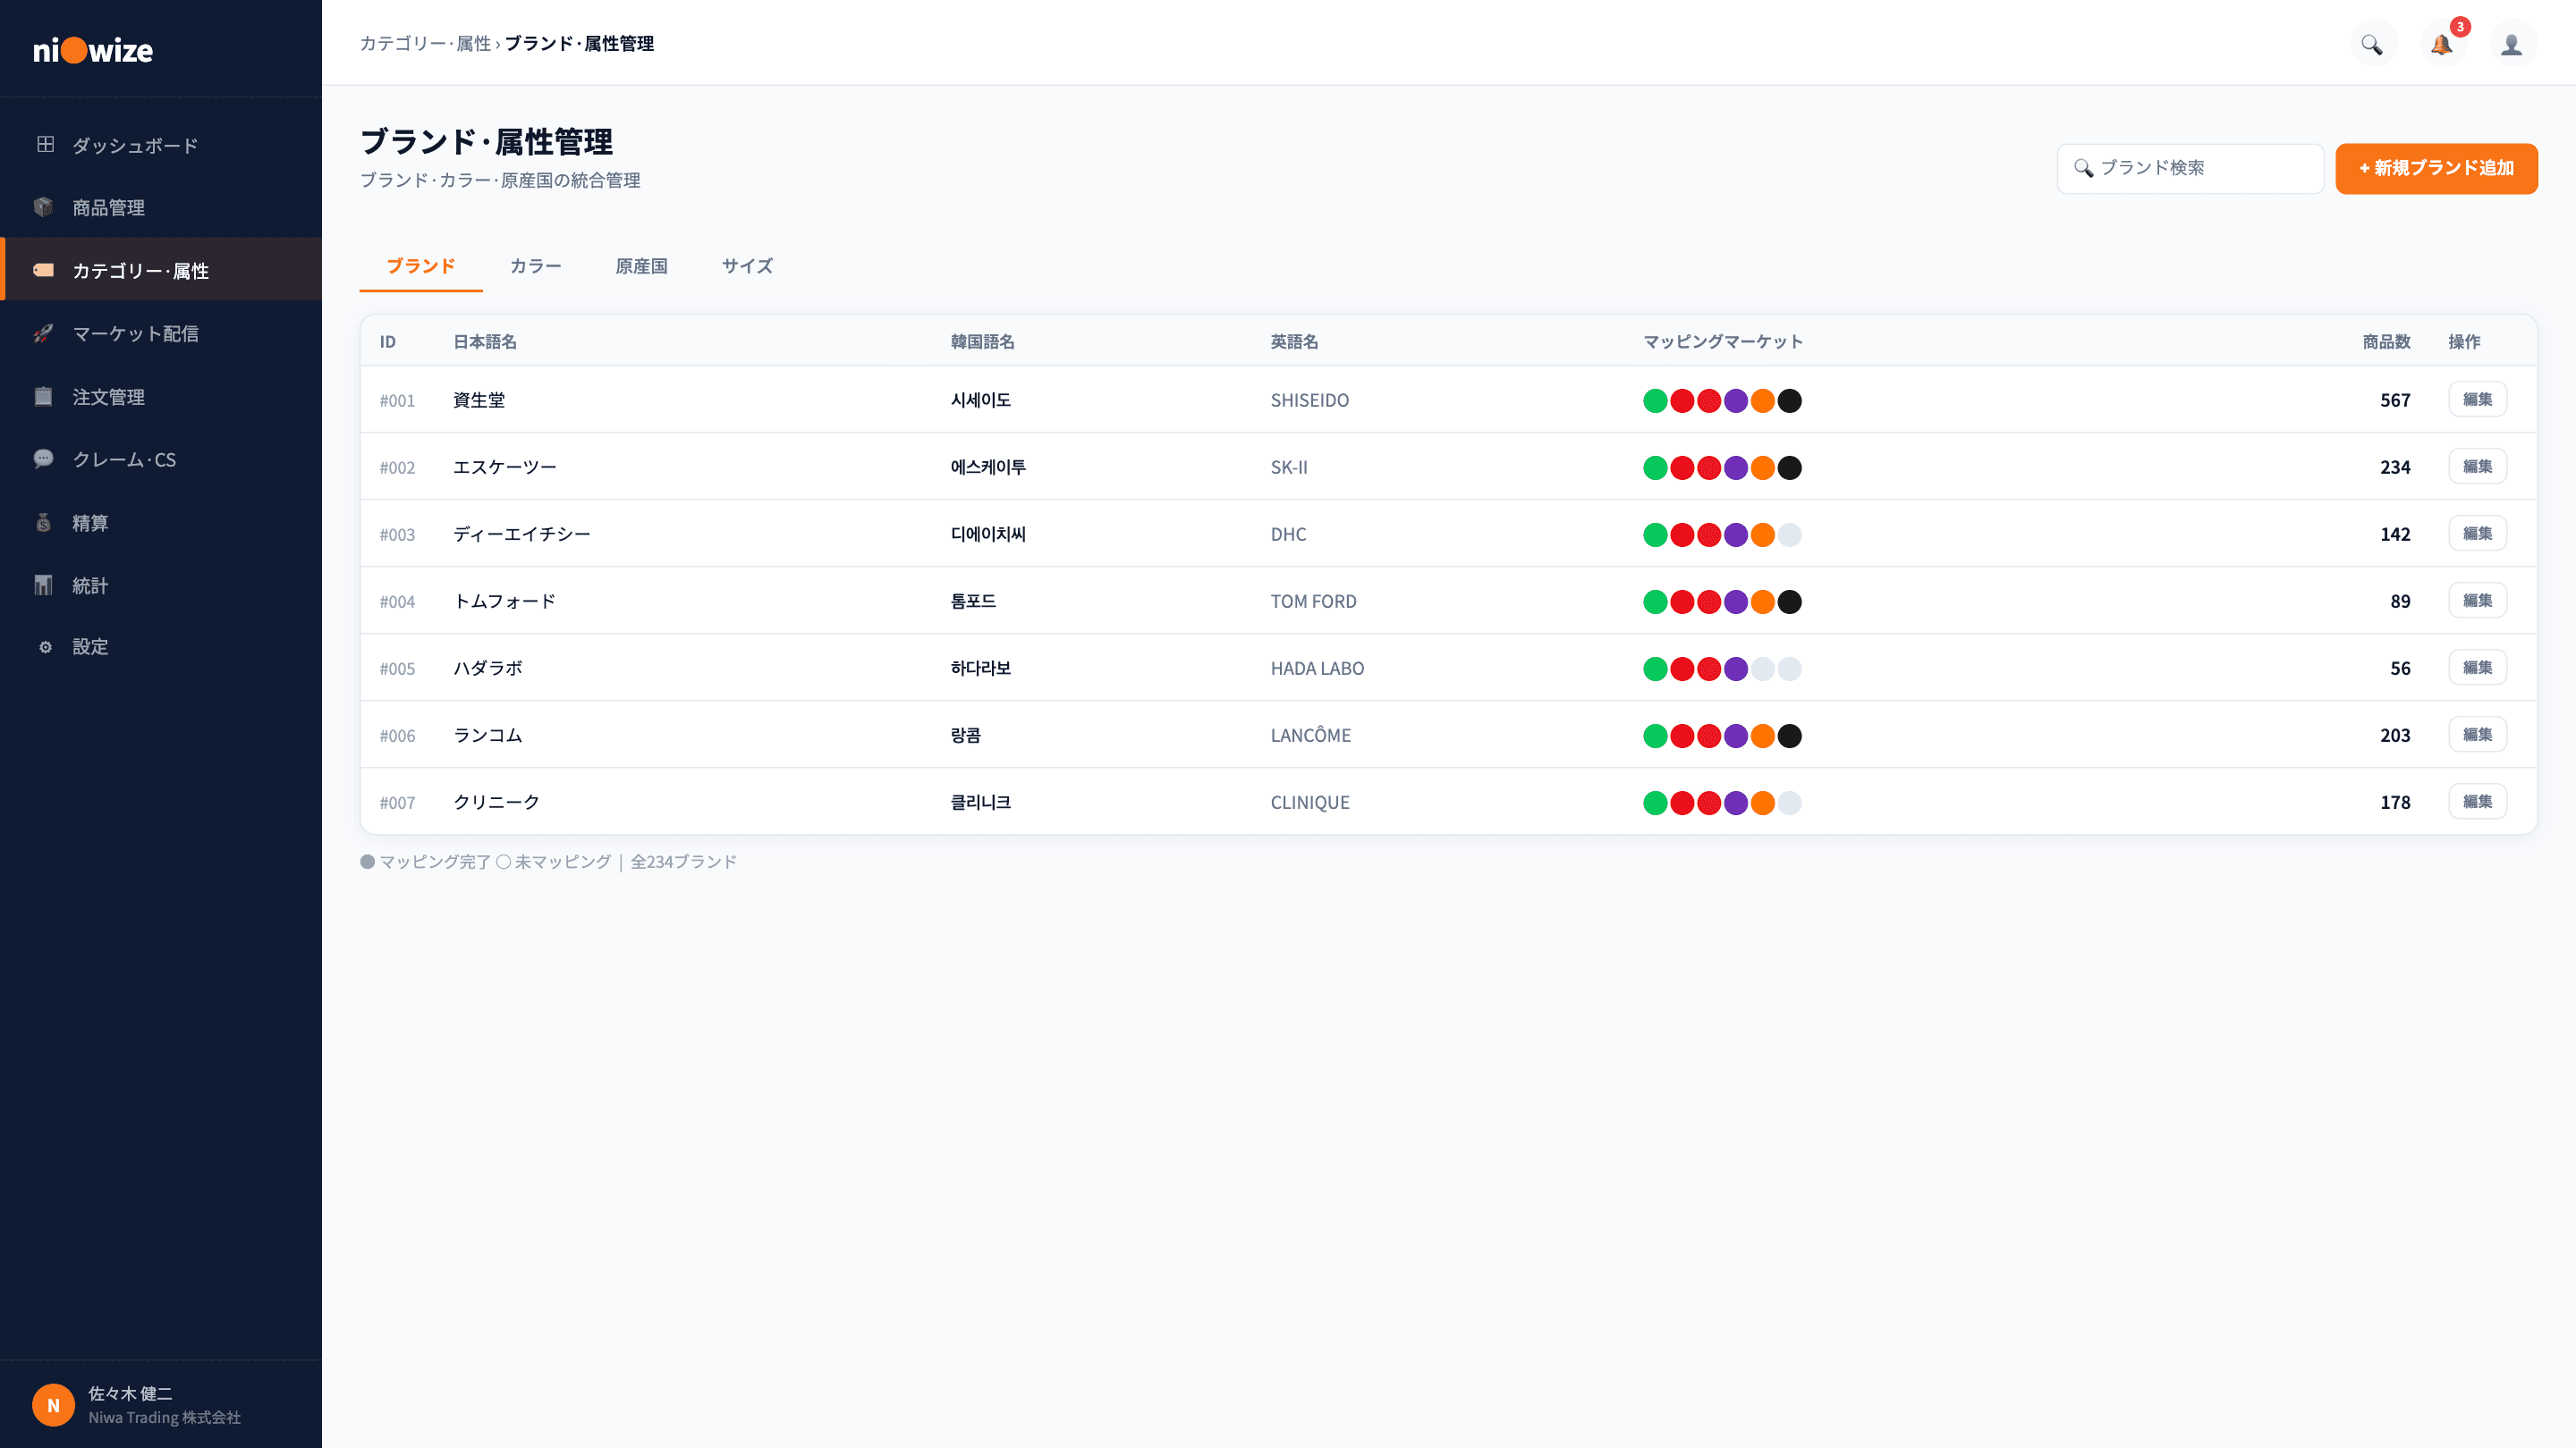Screen dimensions: 2576x1448
Task: Click the 精算 money bag icon
Action: 43,522
